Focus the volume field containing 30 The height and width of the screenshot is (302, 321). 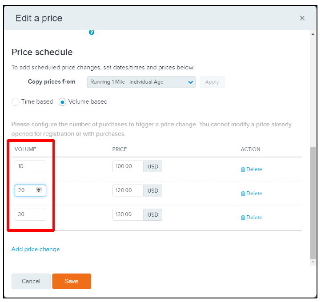coord(30,214)
